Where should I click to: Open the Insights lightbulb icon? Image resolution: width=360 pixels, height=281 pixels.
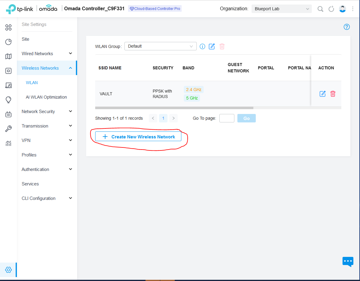tap(8, 100)
